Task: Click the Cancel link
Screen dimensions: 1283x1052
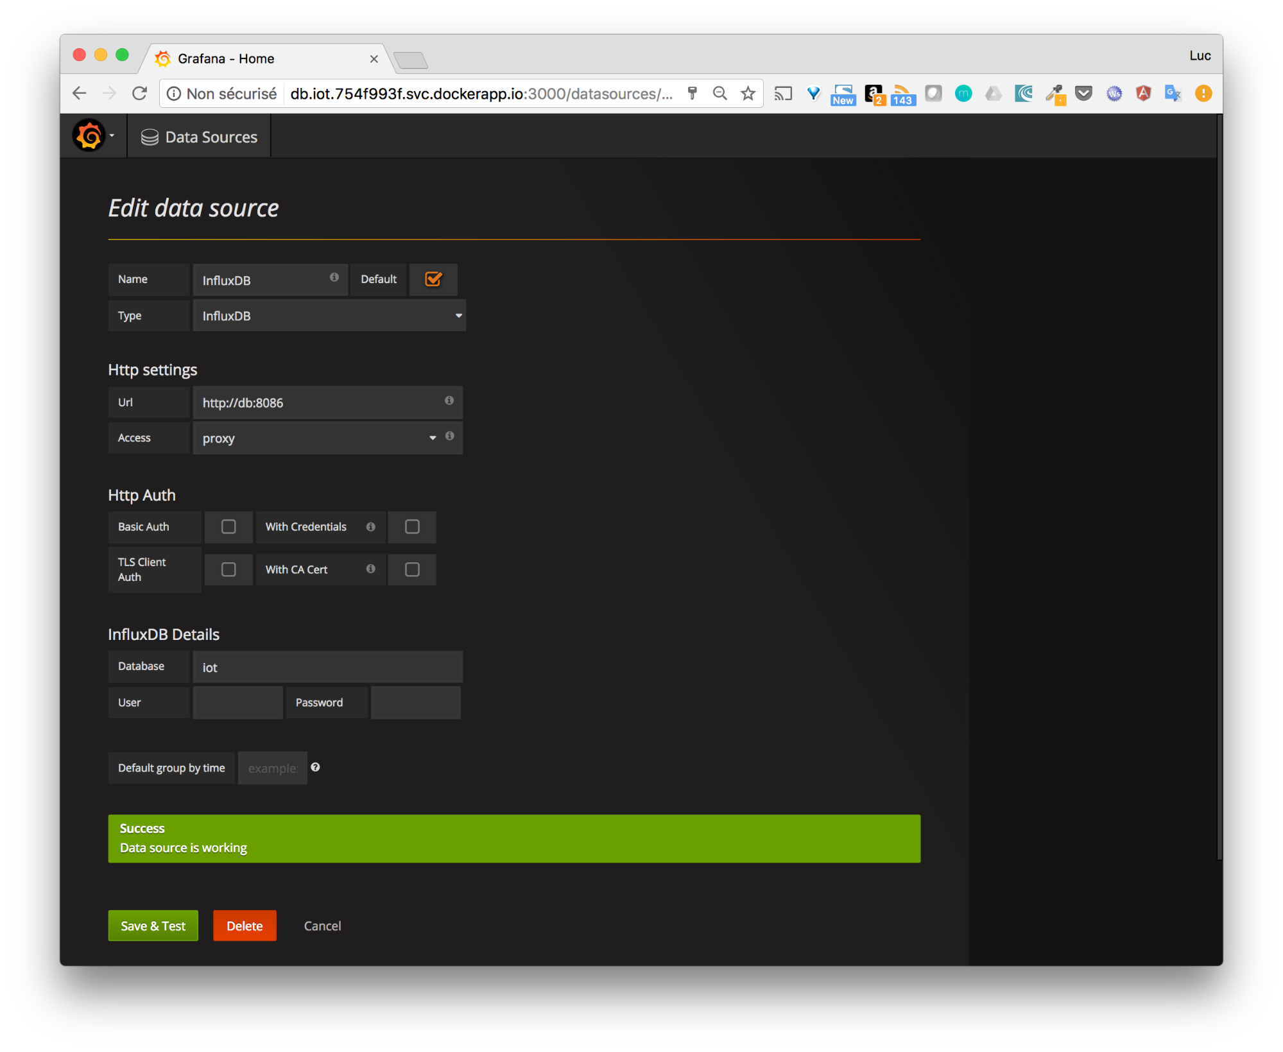Action: [322, 925]
